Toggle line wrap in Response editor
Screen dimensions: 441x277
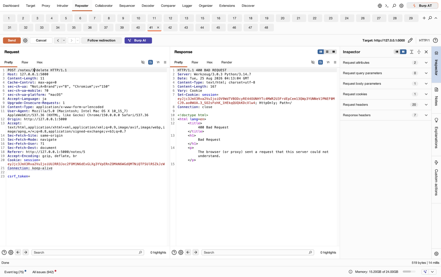321,62
